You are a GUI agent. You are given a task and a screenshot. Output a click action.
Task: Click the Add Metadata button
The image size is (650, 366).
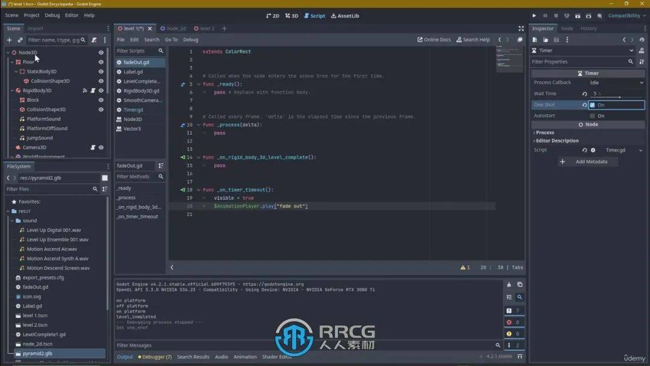click(x=587, y=161)
